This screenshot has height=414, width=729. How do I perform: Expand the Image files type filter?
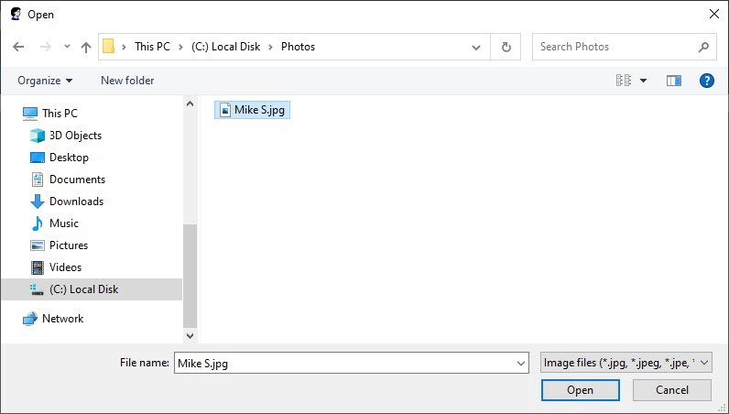[626, 363]
